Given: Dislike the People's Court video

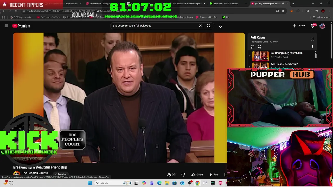Looking at the screenshot, I should click(183, 175).
